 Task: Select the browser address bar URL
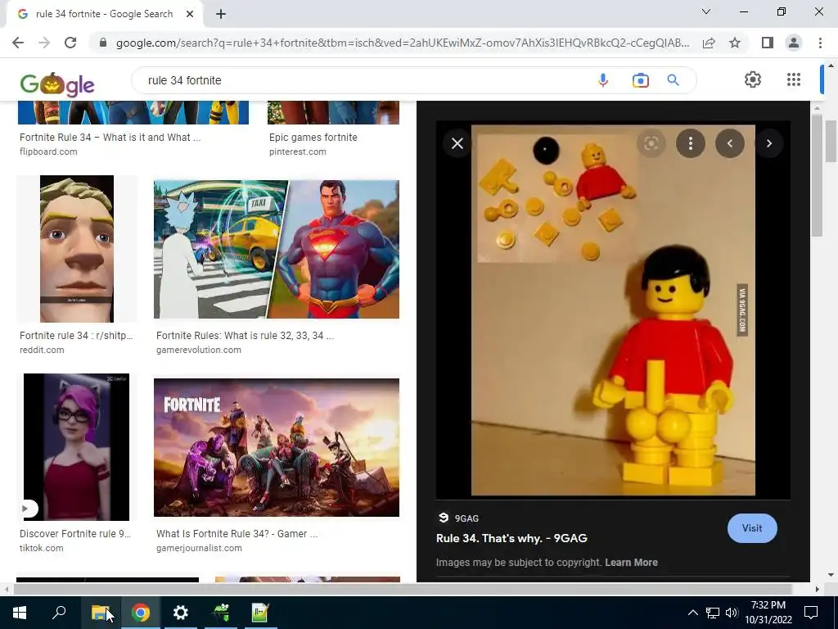click(403, 43)
